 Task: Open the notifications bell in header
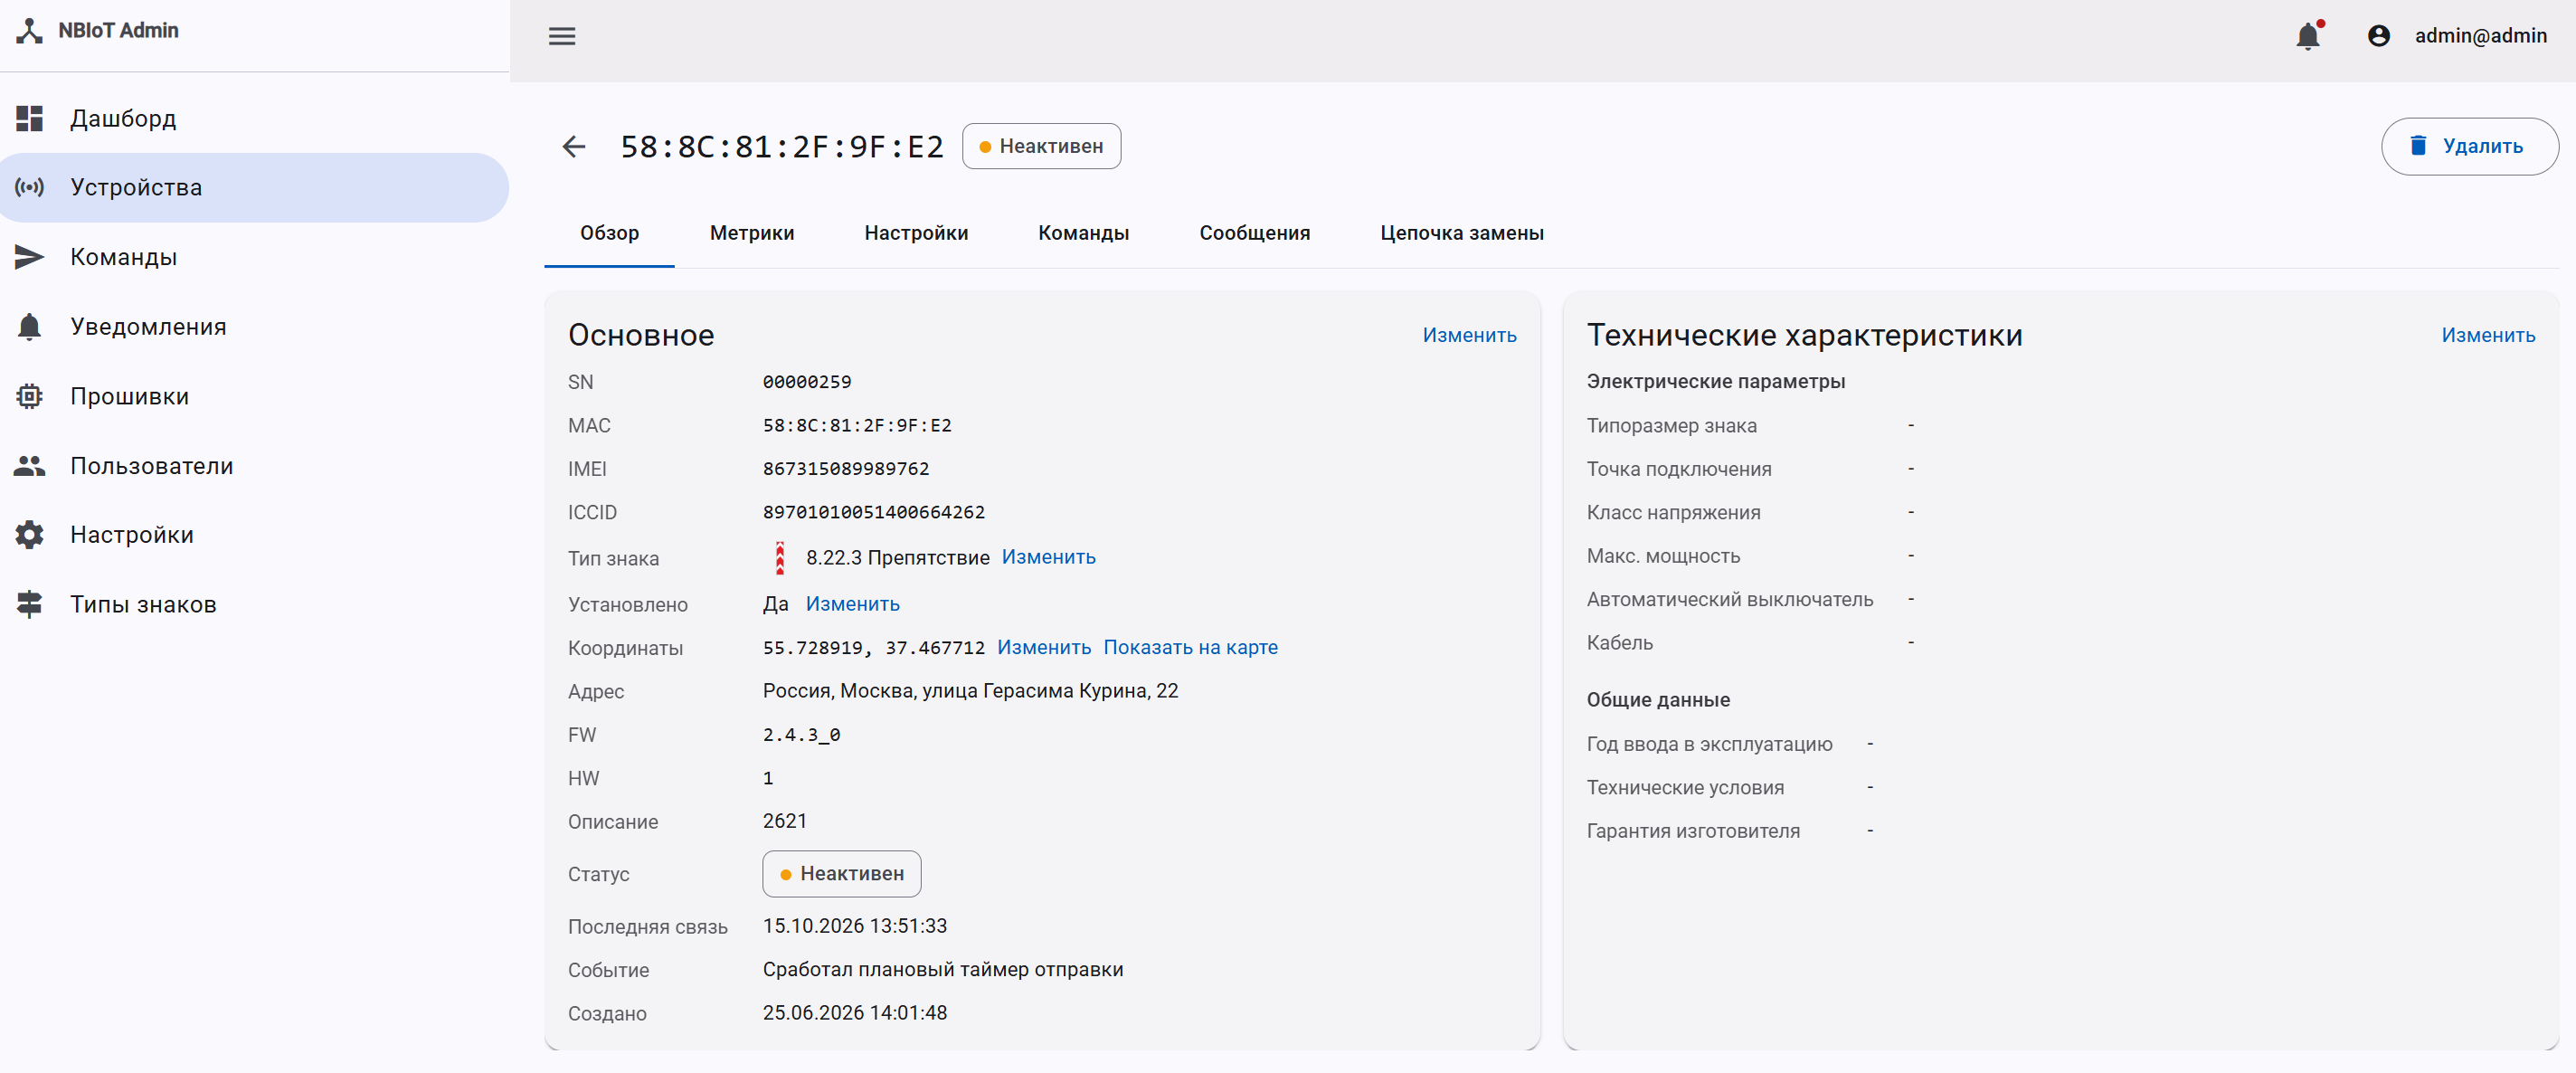pos(2308,36)
